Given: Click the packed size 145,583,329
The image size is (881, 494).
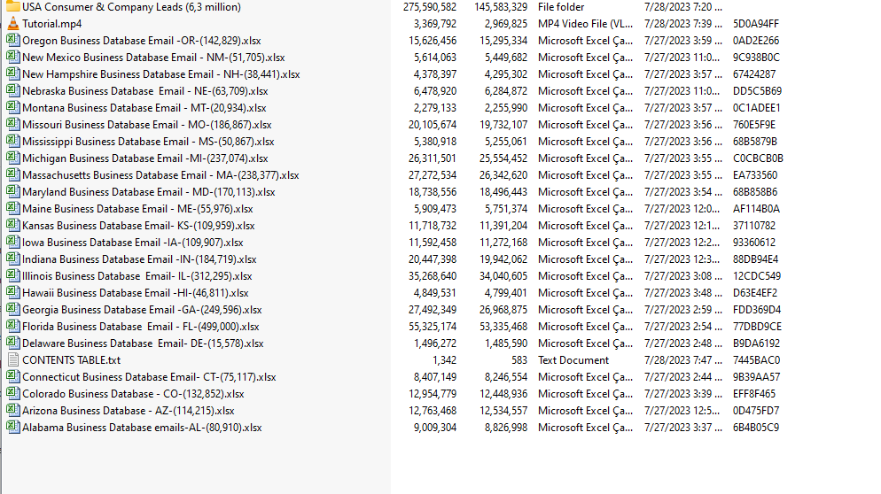Looking at the screenshot, I should 501,7.
